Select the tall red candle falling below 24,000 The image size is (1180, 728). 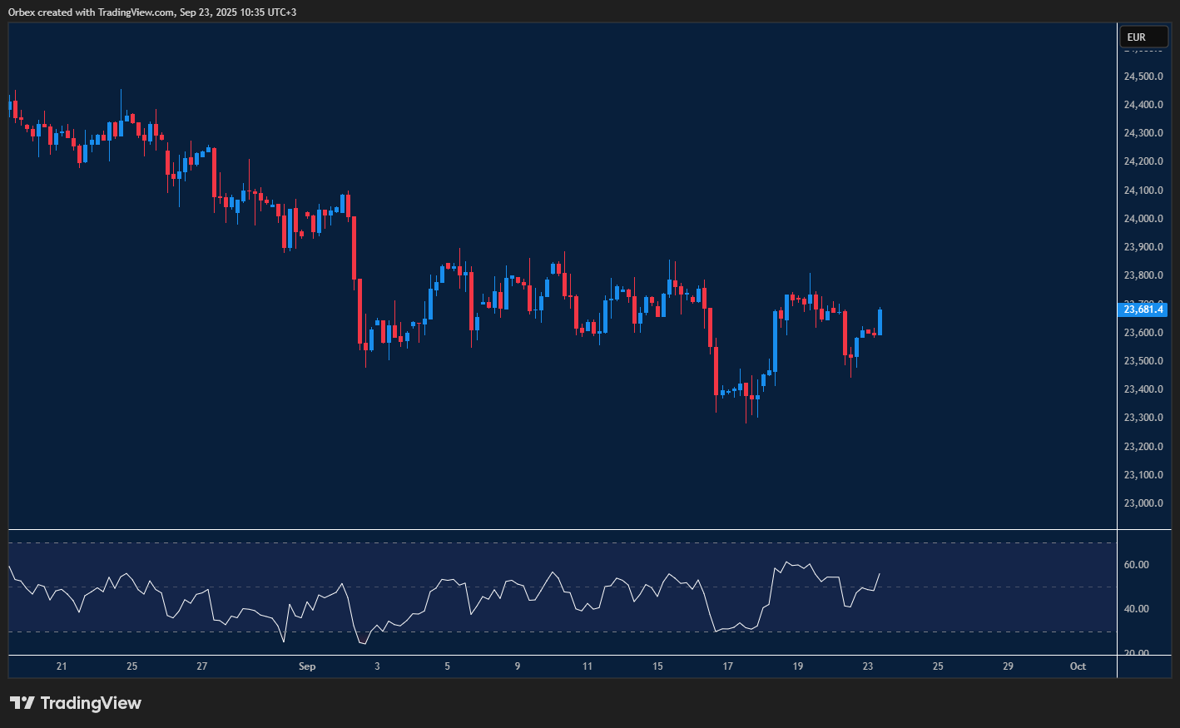354,248
